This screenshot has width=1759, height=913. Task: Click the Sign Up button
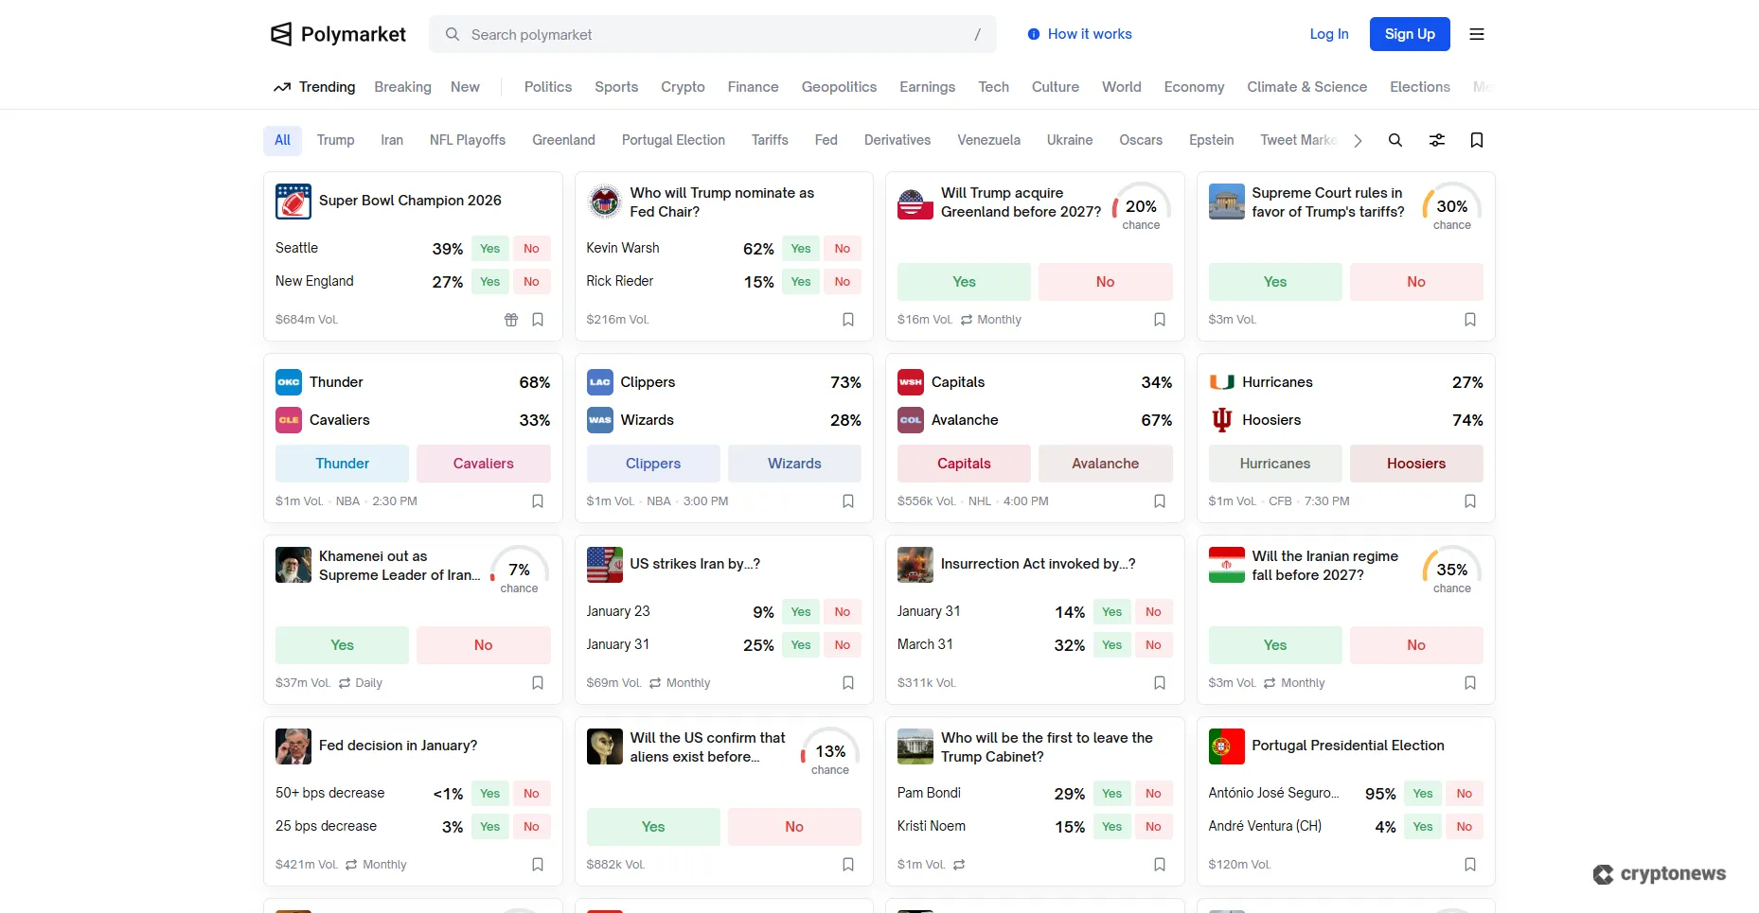1410,34
